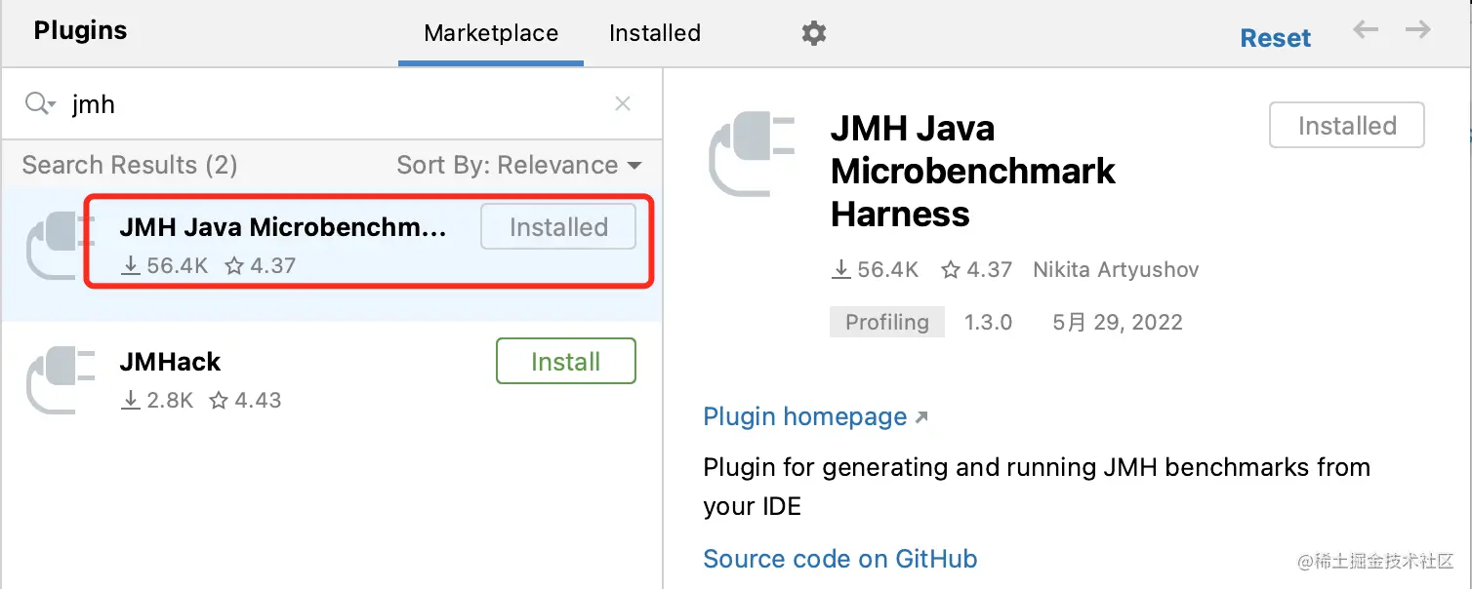Open Source code on GitHub link
Screen dimensions: 1472x589
(x=839, y=559)
